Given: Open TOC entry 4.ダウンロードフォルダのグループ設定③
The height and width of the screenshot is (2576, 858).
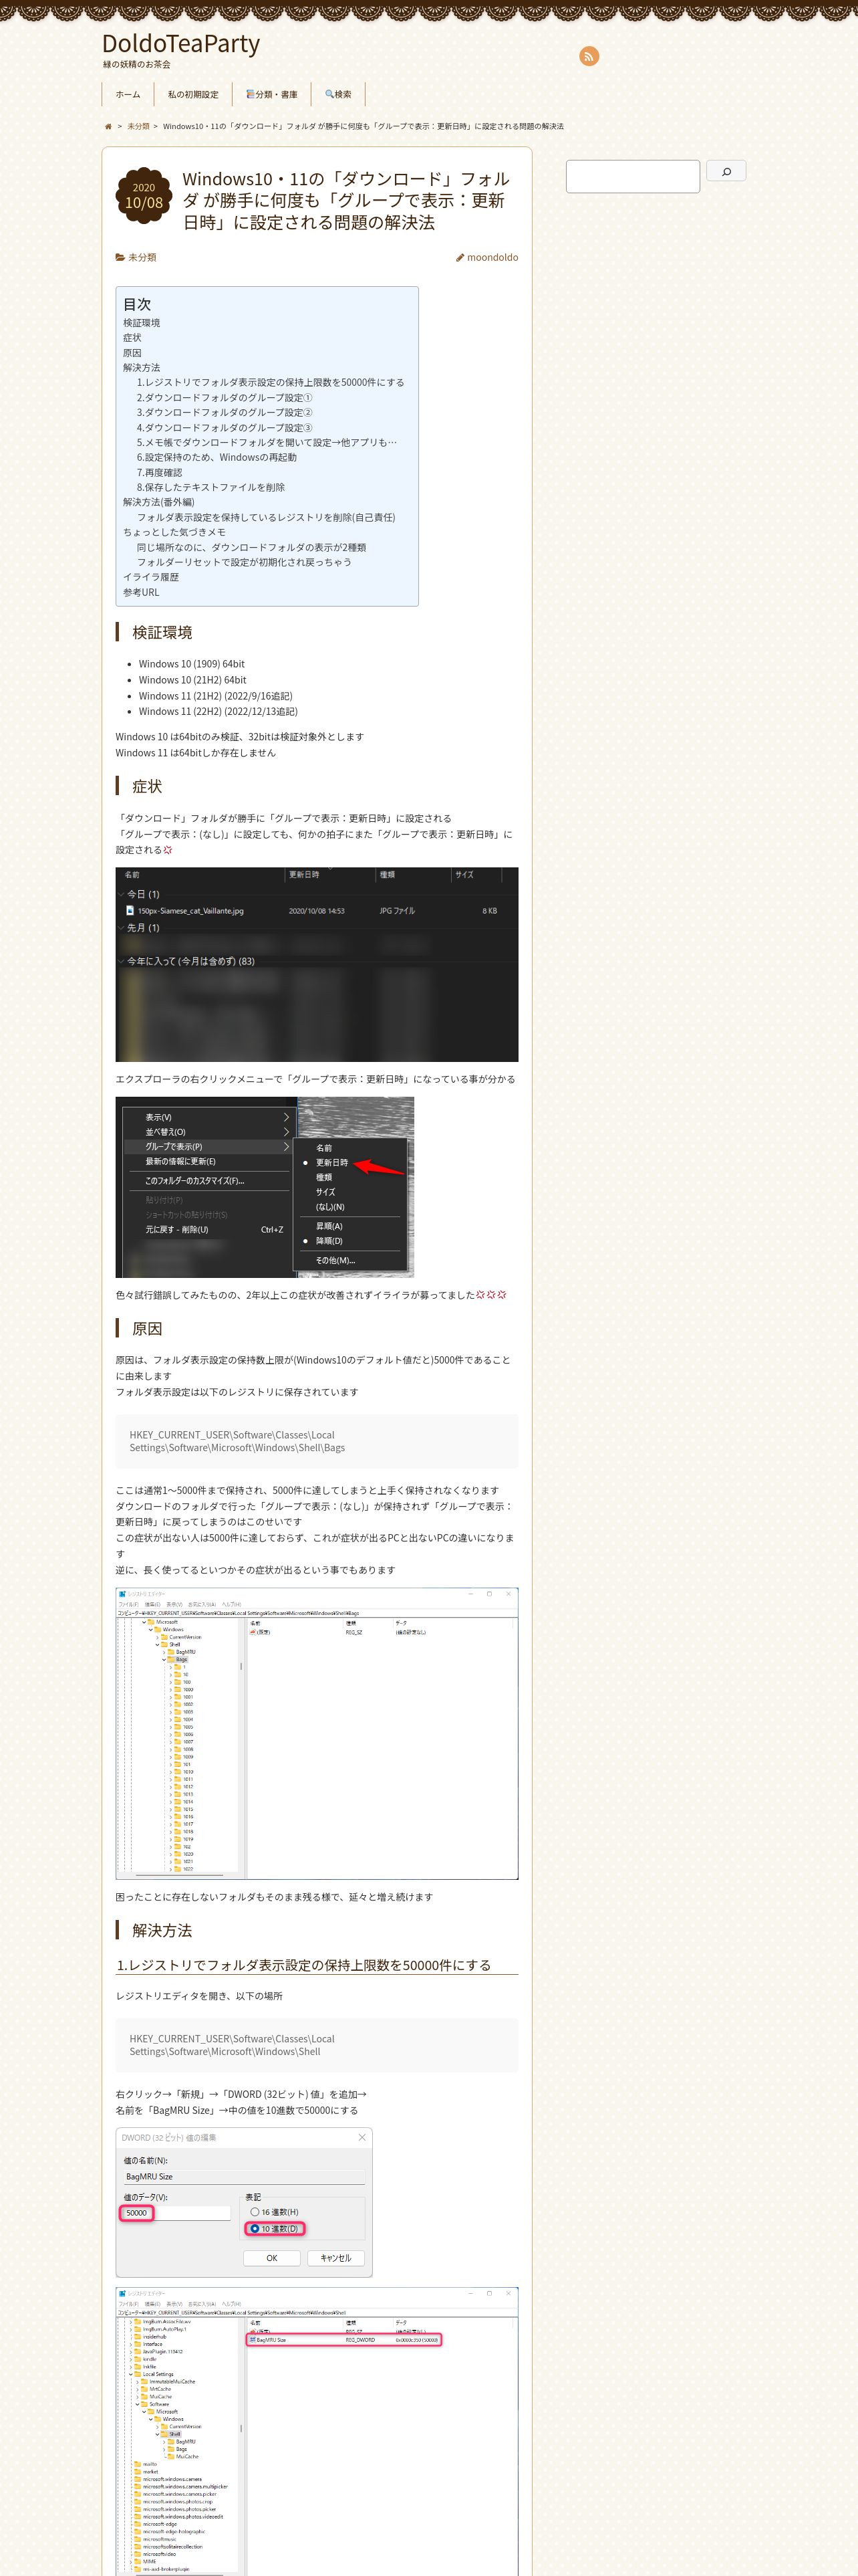Looking at the screenshot, I should point(225,428).
